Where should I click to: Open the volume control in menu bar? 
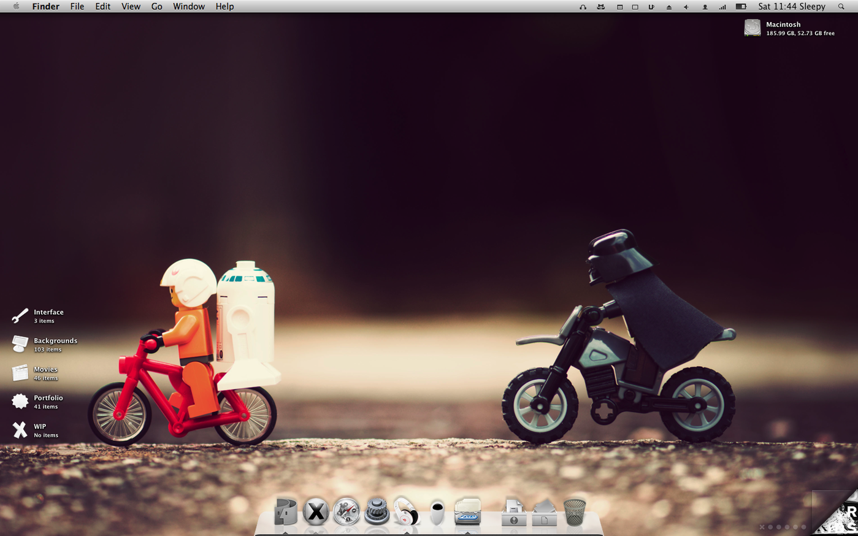pos(686,7)
